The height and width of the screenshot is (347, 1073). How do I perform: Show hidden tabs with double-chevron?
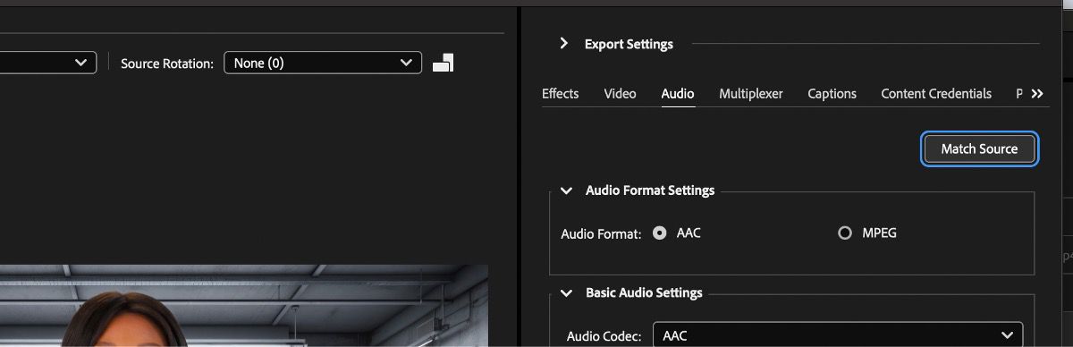pos(1037,93)
